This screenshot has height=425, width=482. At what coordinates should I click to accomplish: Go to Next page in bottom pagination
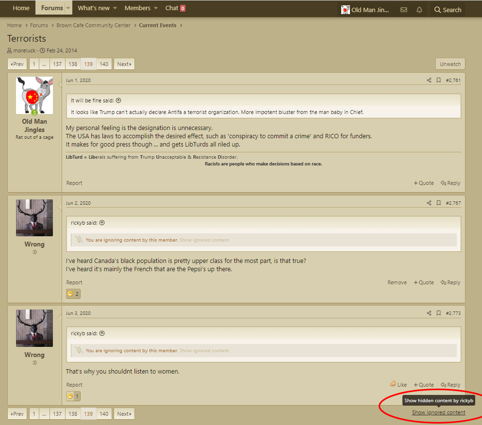(x=124, y=414)
